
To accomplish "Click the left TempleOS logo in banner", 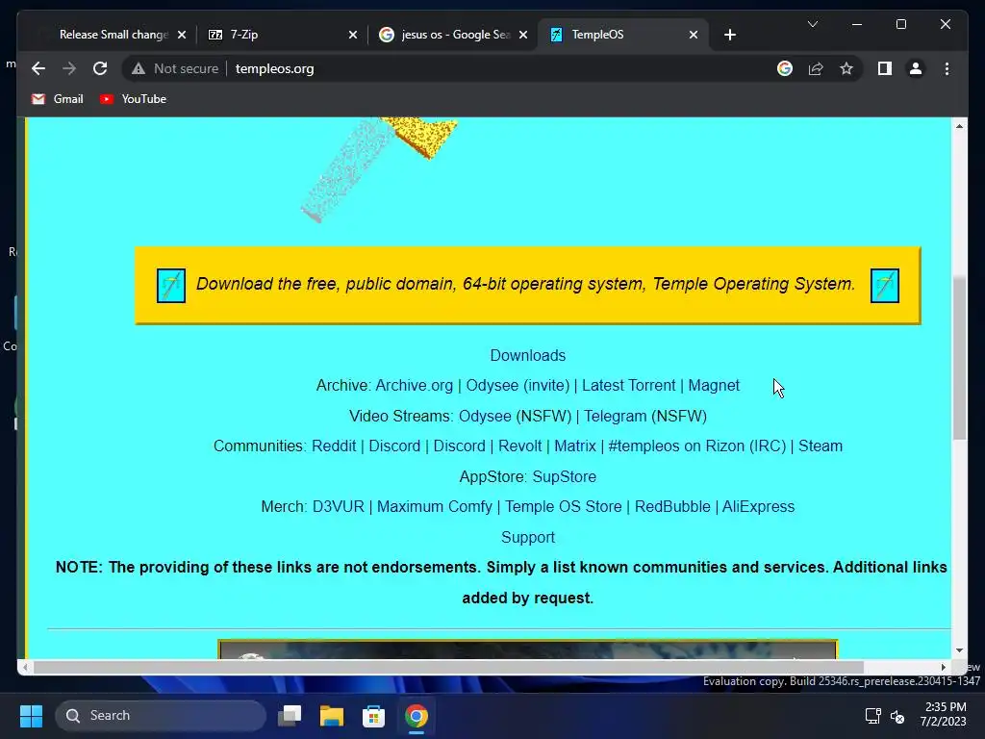I will (171, 285).
